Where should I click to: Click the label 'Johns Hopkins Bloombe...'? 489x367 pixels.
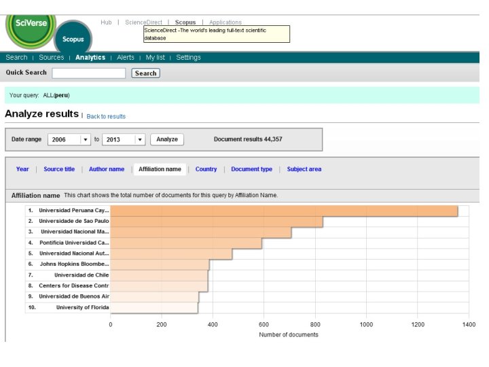74,264
